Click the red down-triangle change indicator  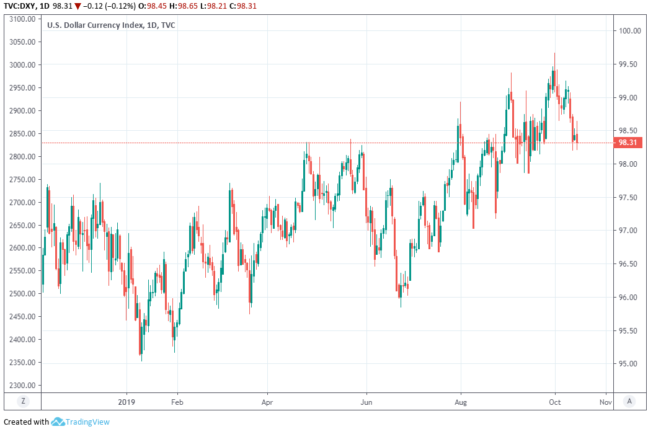pos(78,6)
